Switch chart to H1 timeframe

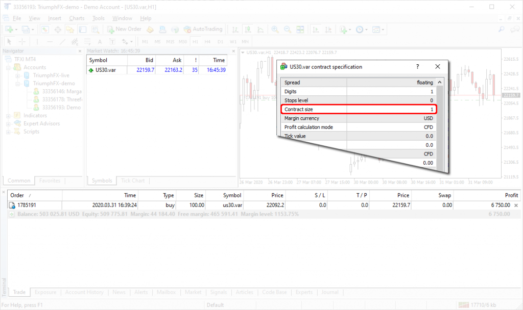(x=195, y=42)
